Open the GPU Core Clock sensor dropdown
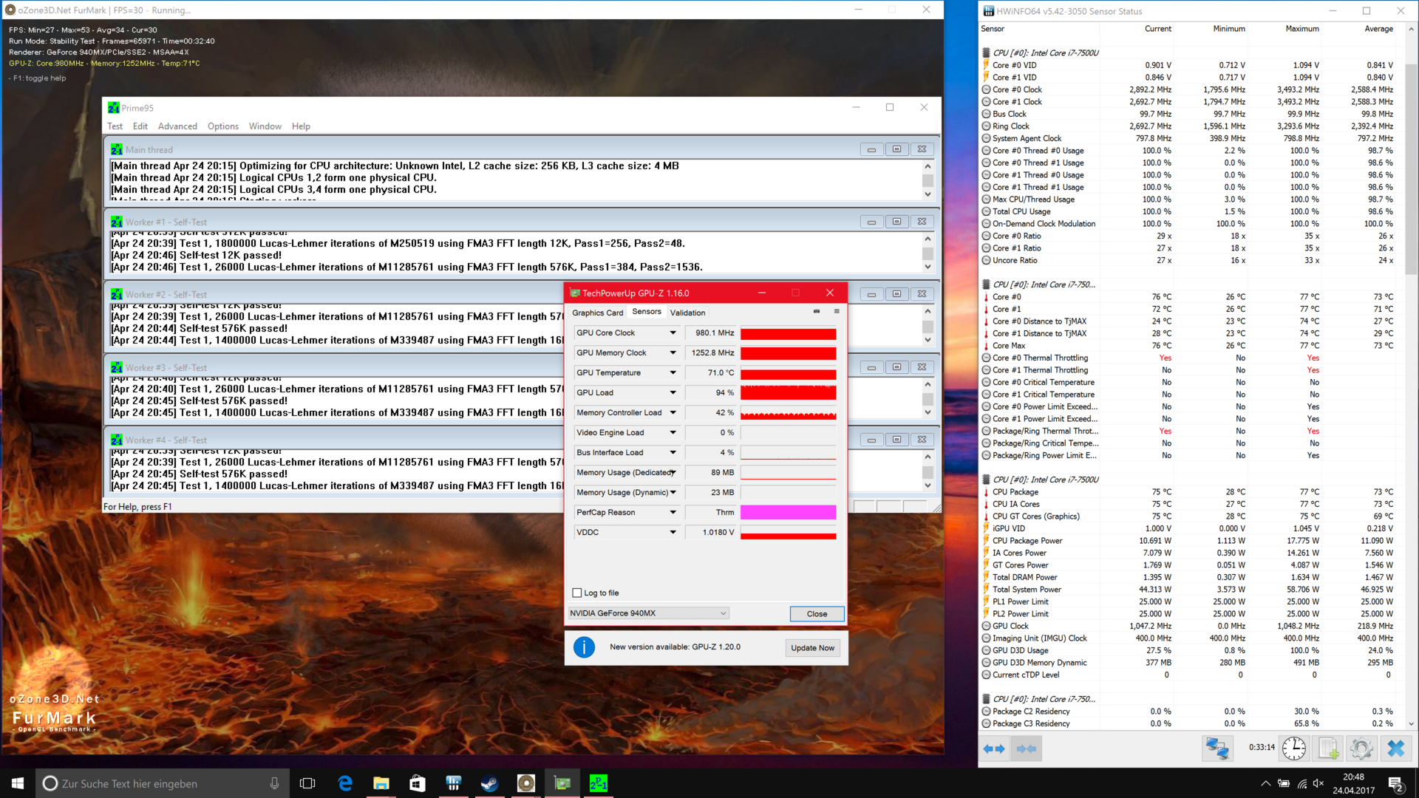 tap(673, 333)
